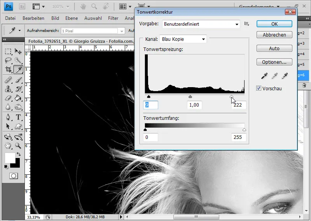Image resolution: width=311 pixels, height=221 pixels.
Task: Select the 3D Orbit camera tool
Action: (x=18, y=137)
